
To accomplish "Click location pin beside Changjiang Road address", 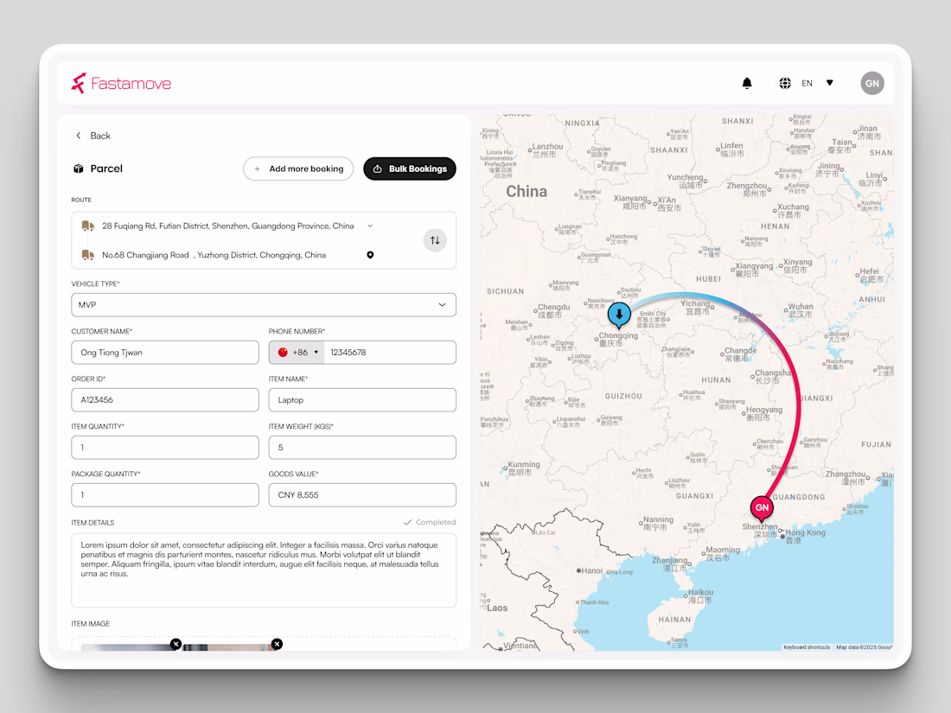I will coord(370,255).
